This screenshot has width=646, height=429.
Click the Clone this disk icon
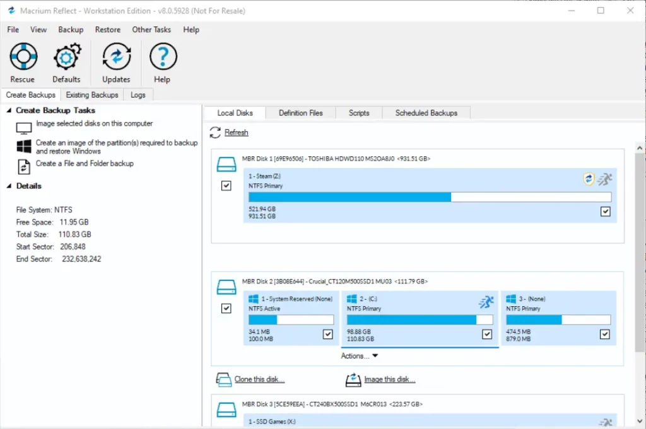(224, 379)
